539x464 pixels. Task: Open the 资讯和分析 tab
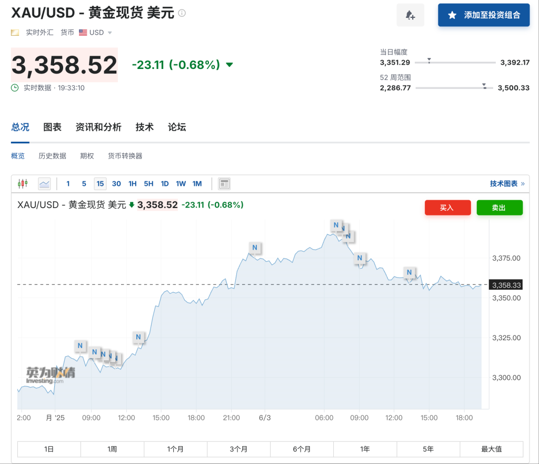tap(98, 127)
